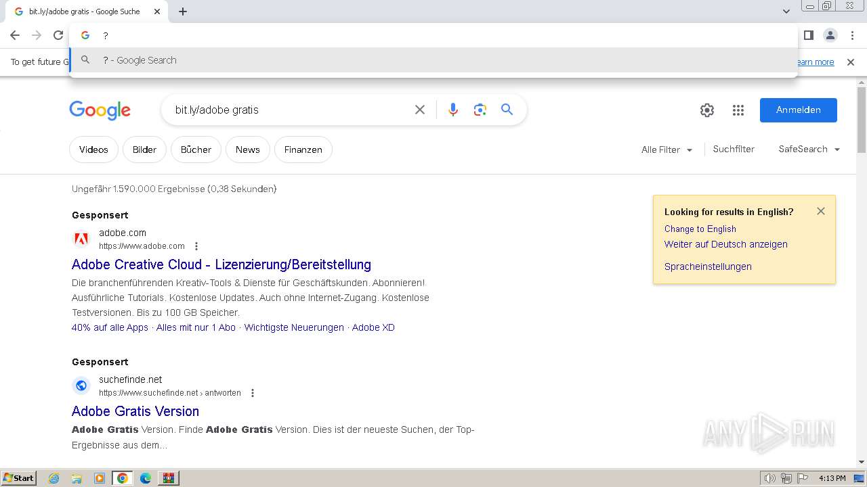Open Microsoft Edge from taskbar
Image resolution: width=867 pixels, height=487 pixels.
[x=146, y=478]
